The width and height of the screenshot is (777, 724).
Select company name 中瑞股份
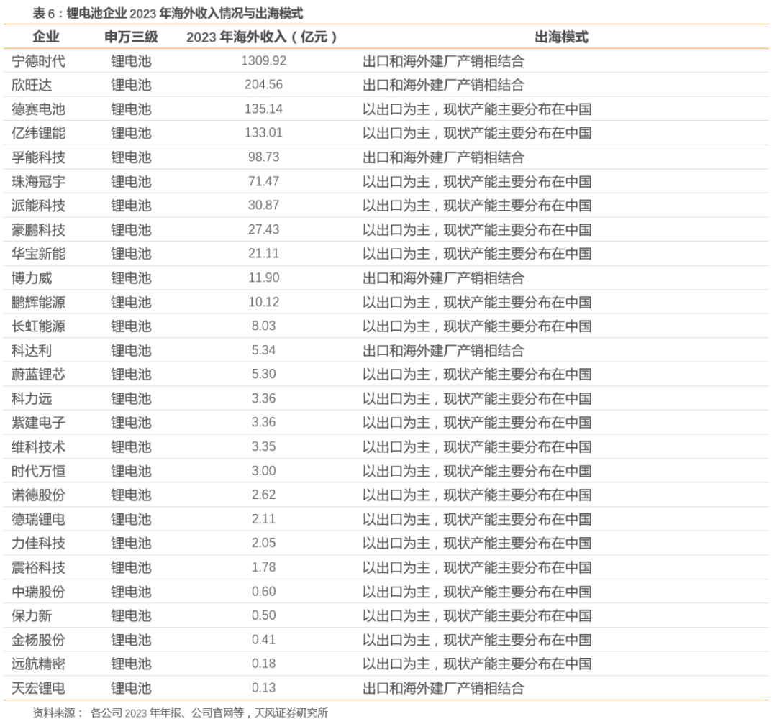click(x=38, y=592)
